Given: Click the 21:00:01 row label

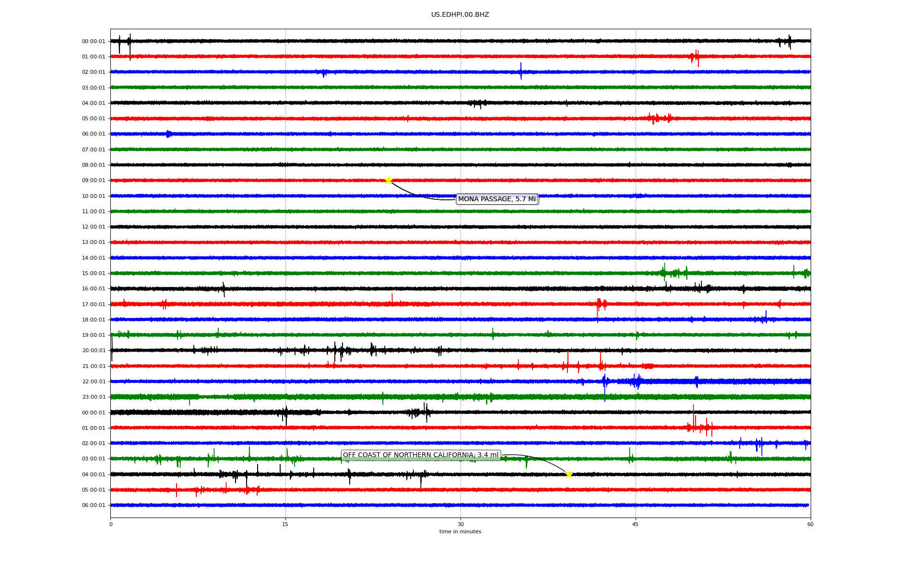Looking at the screenshot, I should [94, 367].
